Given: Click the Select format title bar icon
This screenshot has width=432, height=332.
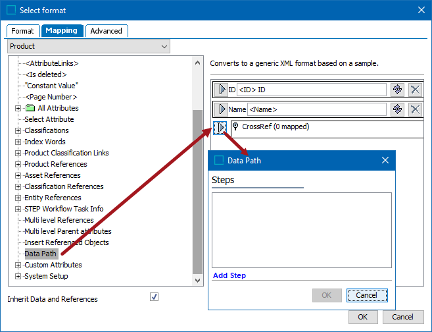Looking at the screenshot, I should click(x=11, y=11).
